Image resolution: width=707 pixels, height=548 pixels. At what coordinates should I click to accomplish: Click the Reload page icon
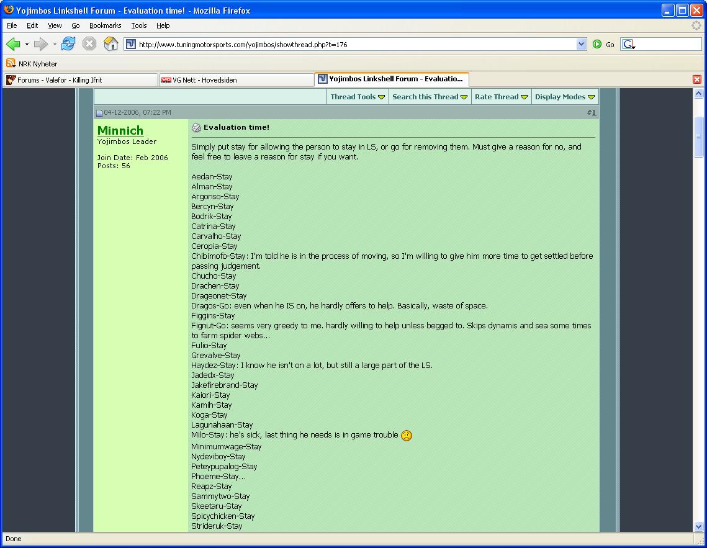(x=68, y=44)
